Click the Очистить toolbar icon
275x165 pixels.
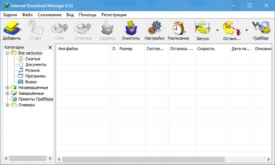[x=131, y=28]
